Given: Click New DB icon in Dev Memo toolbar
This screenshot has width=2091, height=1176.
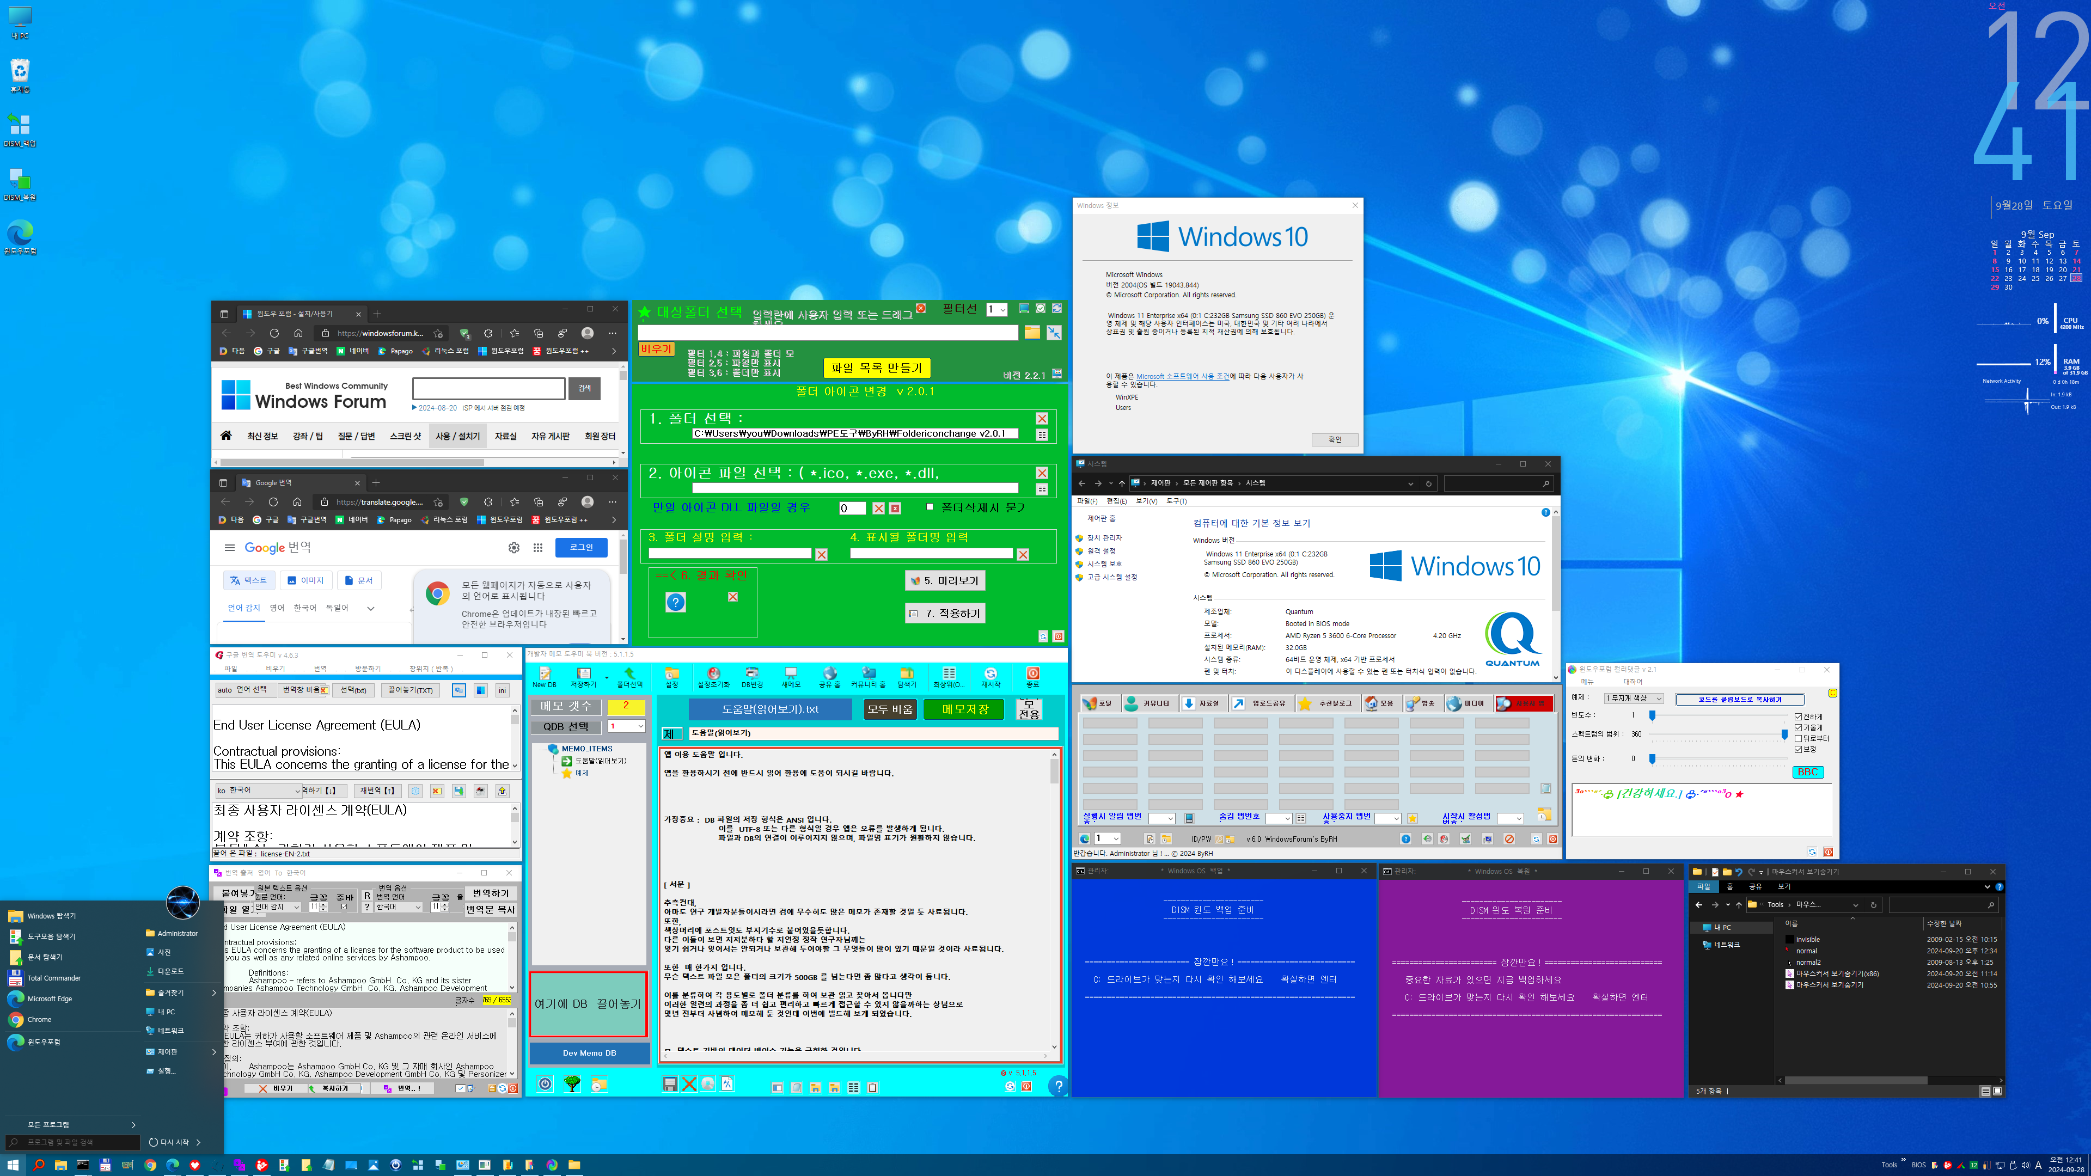Looking at the screenshot, I should 545,676.
